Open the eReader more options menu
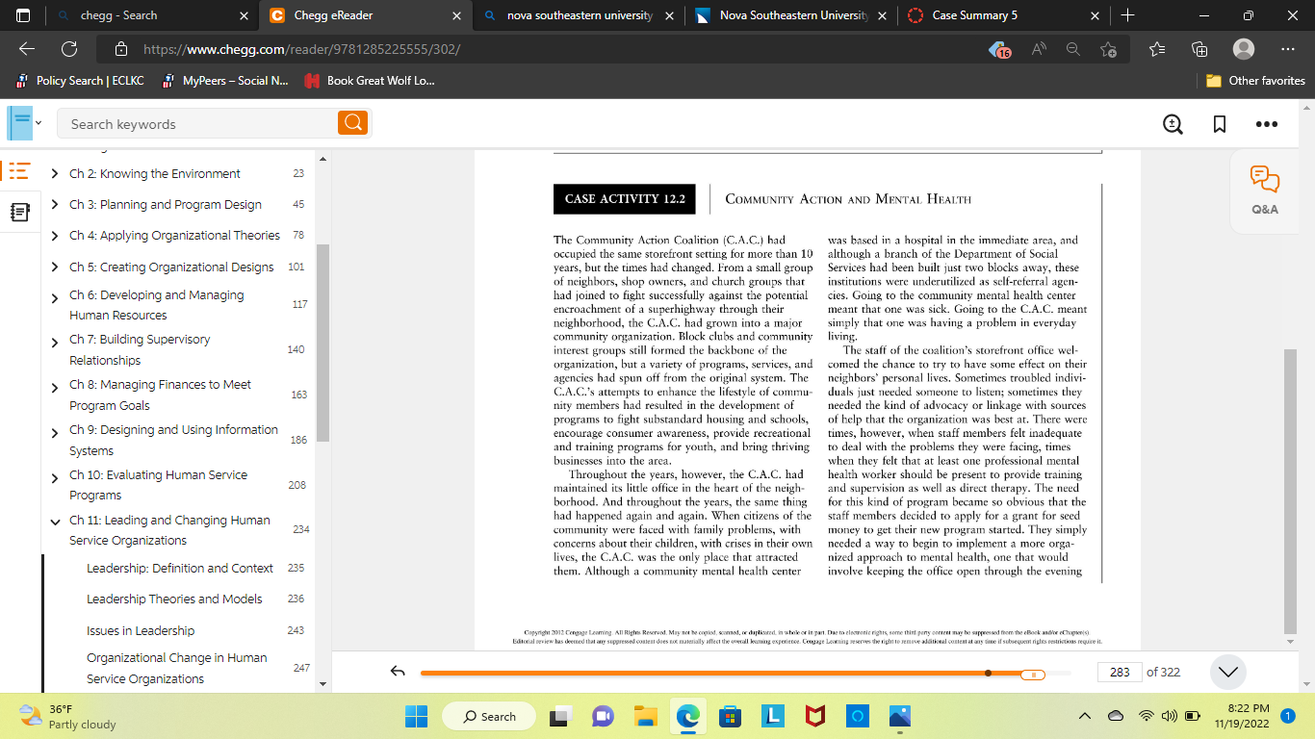 click(1267, 124)
